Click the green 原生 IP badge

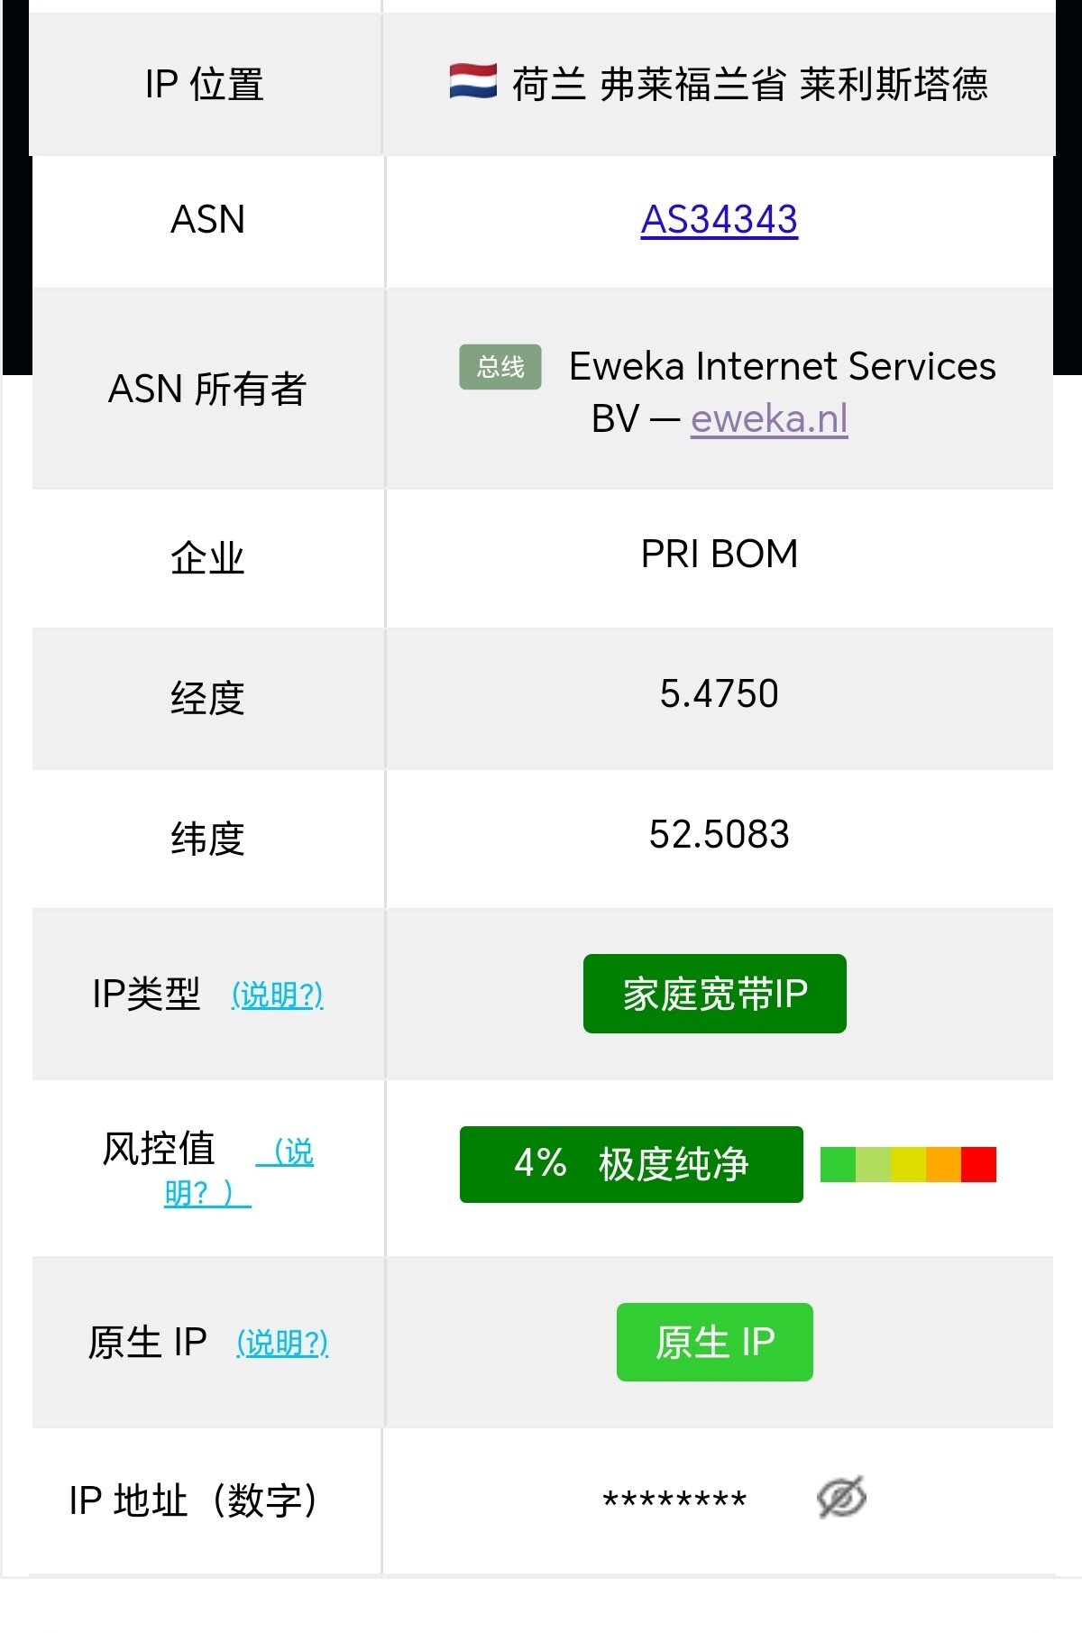[714, 1342]
